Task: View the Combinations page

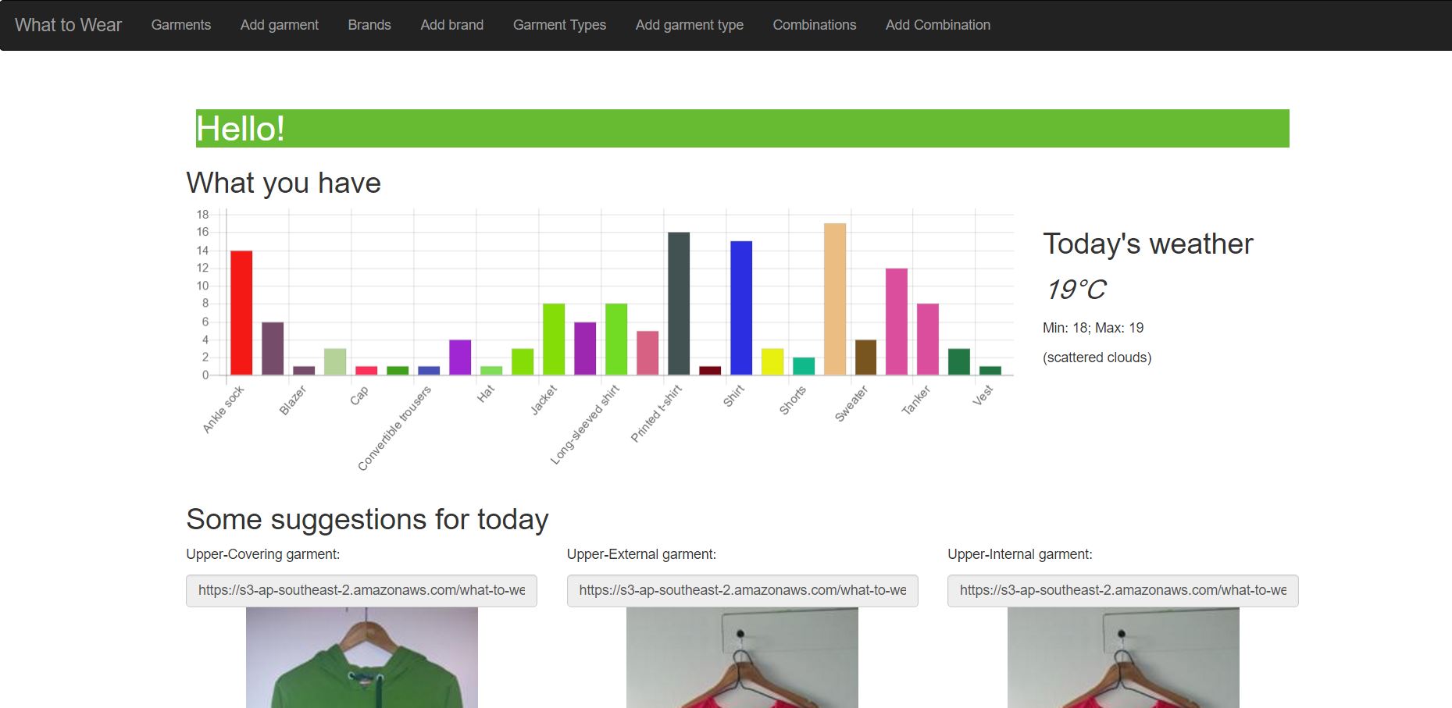Action: pyautogui.click(x=815, y=25)
